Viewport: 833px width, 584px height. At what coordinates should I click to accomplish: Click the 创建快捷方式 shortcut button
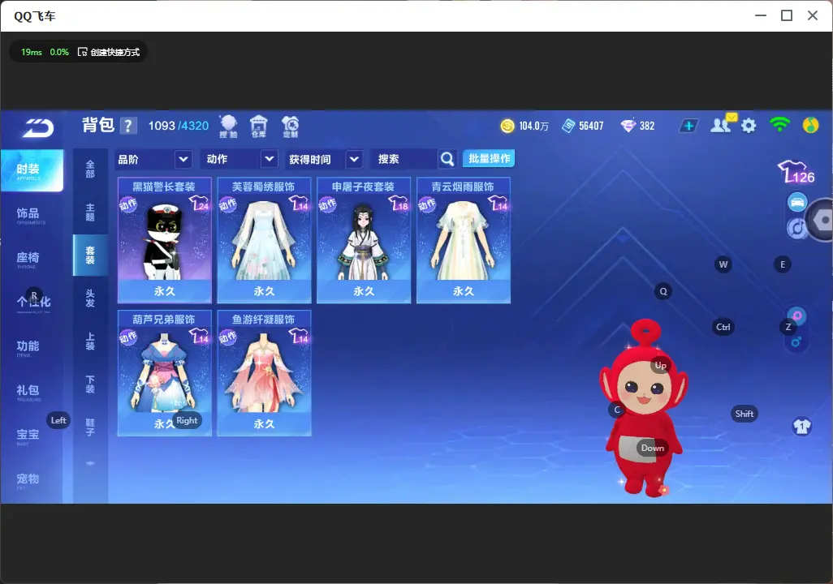[x=109, y=52]
